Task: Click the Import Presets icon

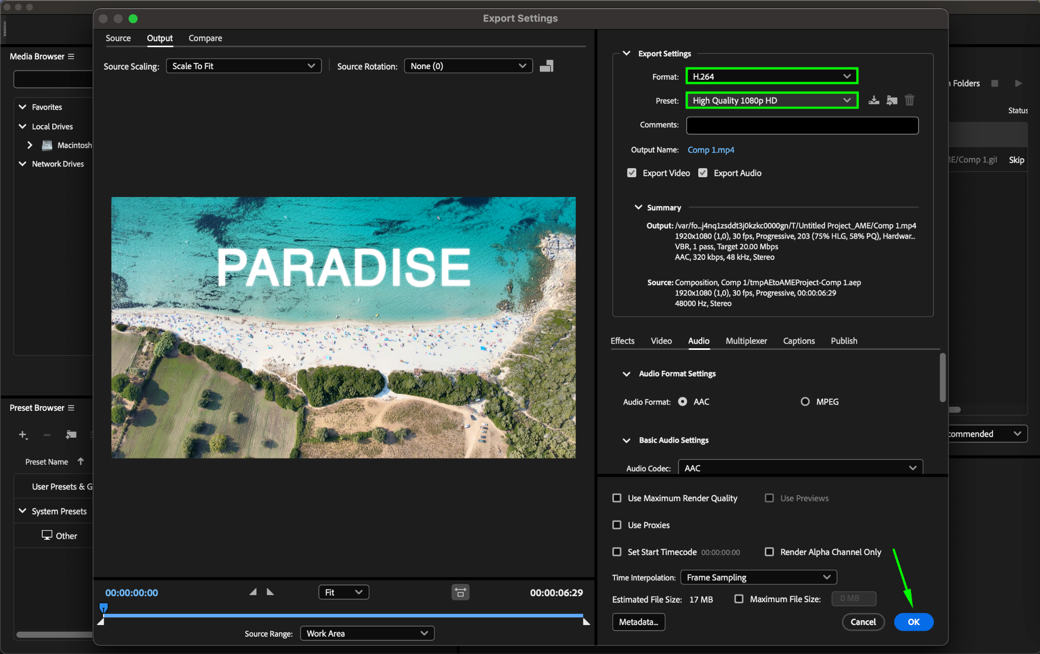Action: pos(892,100)
